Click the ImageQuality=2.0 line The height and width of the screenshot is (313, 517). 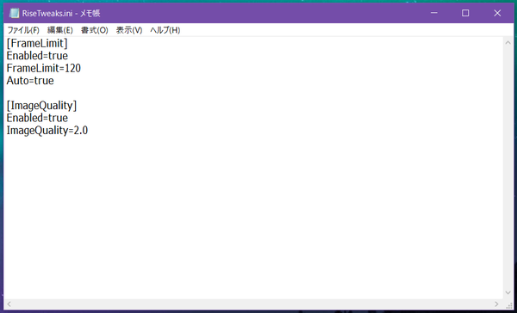pyautogui.click(x=47, y=131)
